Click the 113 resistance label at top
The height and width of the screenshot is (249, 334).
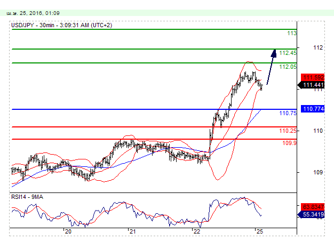(x=291, y=33)
